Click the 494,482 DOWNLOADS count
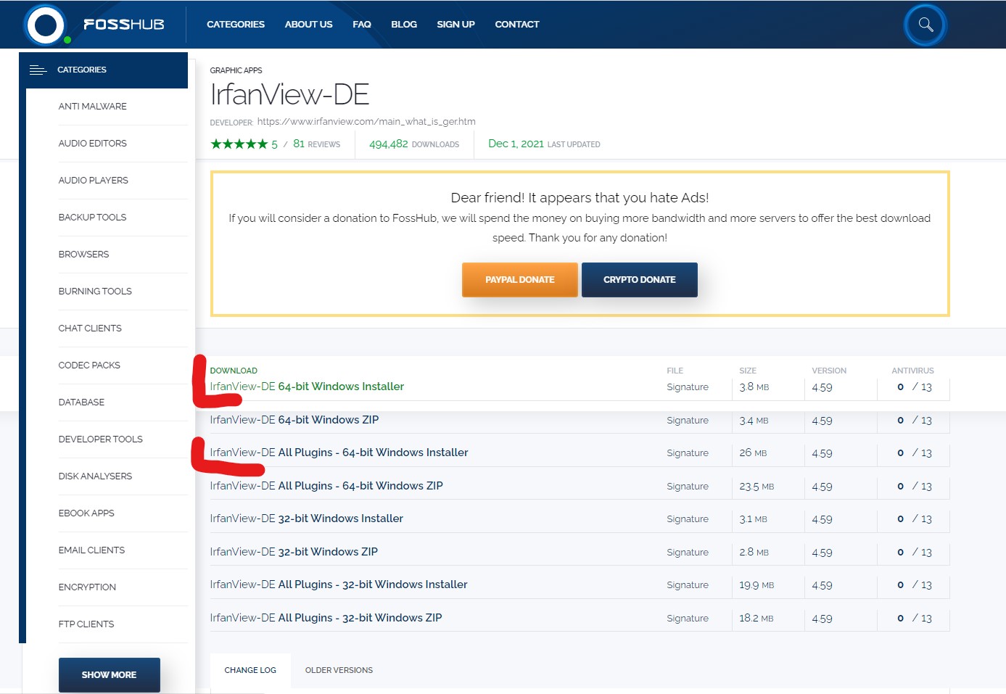Screen dimensions: 1006x694 point(414,144)
